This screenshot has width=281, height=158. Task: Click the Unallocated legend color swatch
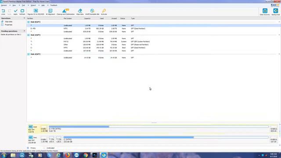[x=44, y=148]
